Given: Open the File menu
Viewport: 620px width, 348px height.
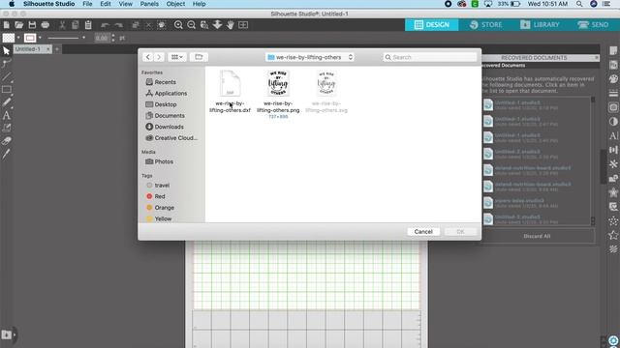Looking at the screenshot, I should pyautogui.click(x=87, y=4).
